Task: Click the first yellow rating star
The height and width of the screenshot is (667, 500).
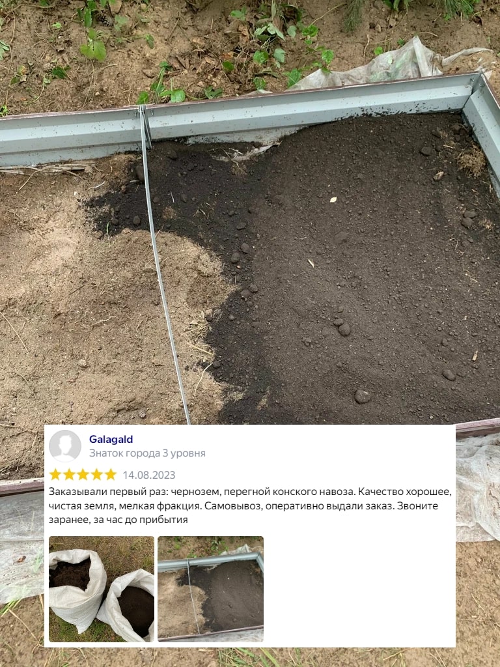Action: tap(55, 475)
